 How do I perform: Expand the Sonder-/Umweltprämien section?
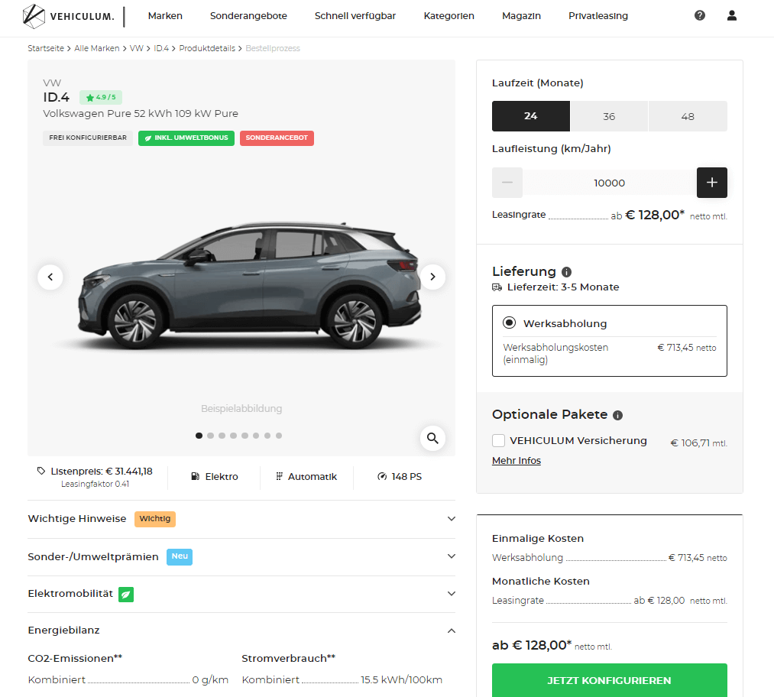(x=241, y=556)
